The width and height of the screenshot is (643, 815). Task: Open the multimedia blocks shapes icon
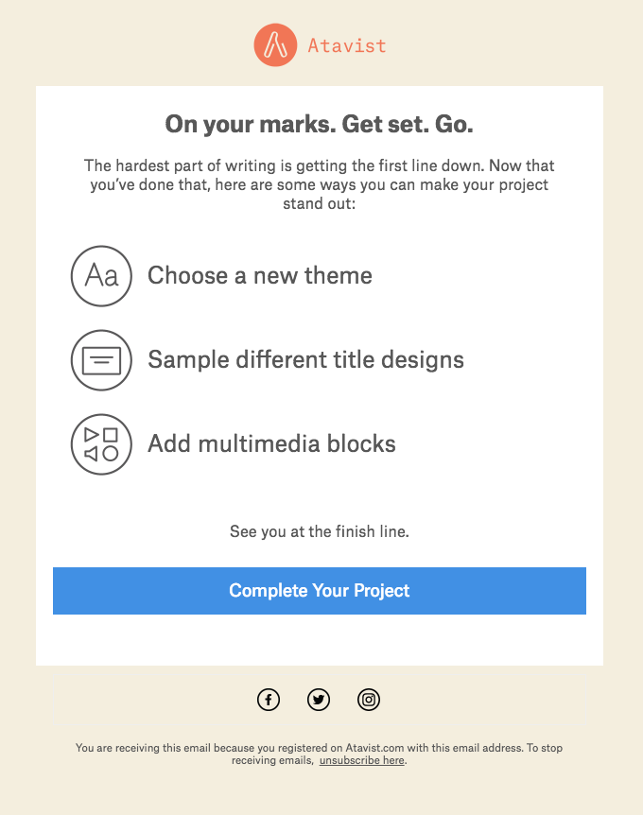click(x=101, y=444)
